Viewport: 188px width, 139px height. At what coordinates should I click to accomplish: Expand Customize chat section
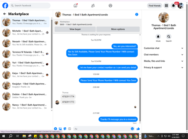164,48
